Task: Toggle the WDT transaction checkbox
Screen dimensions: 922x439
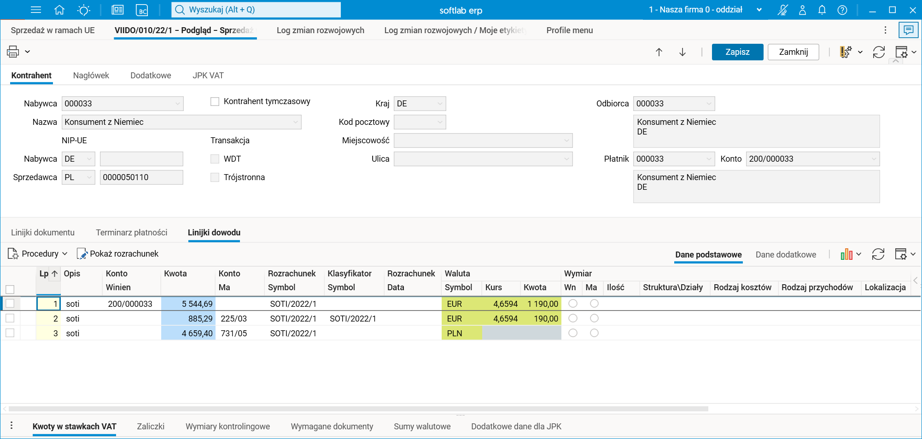Action: click(215, 159)
